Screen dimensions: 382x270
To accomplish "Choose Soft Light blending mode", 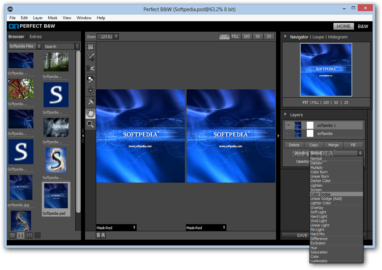I will click(336, 212).
